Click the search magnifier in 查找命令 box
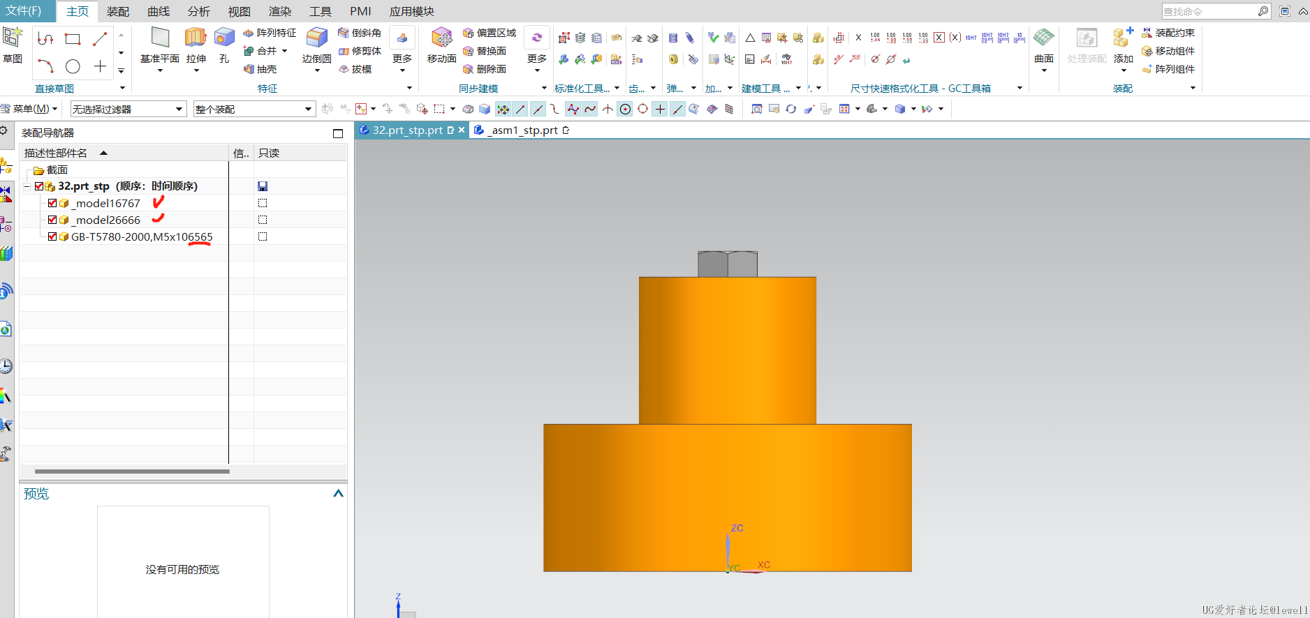 [1263, 11]
